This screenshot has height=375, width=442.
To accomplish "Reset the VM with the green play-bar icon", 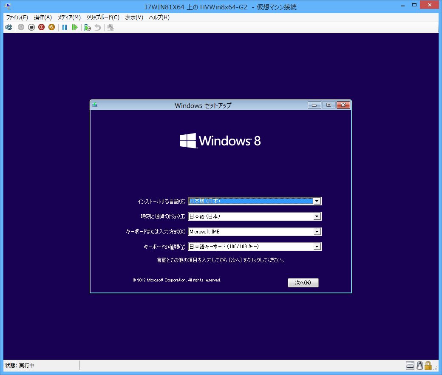I will (x=75, y=27).
